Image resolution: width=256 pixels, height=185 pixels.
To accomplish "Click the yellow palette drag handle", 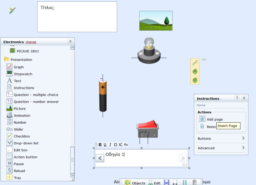I will coord(204,60).
